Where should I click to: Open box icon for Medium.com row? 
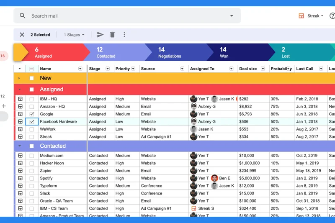point(20,155)
